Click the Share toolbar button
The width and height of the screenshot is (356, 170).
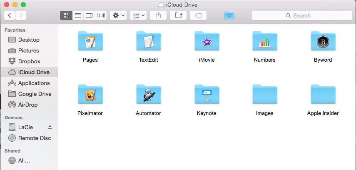[x=158, y=15]
